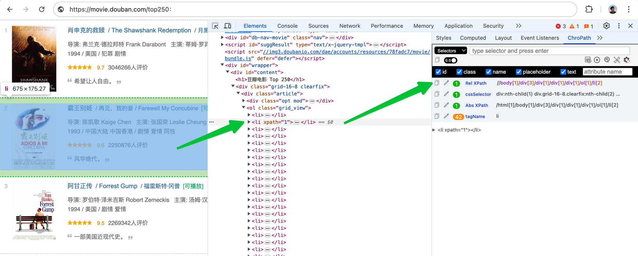
Task: Open the Chrome profile avatar
Action: tap(612, 9)
